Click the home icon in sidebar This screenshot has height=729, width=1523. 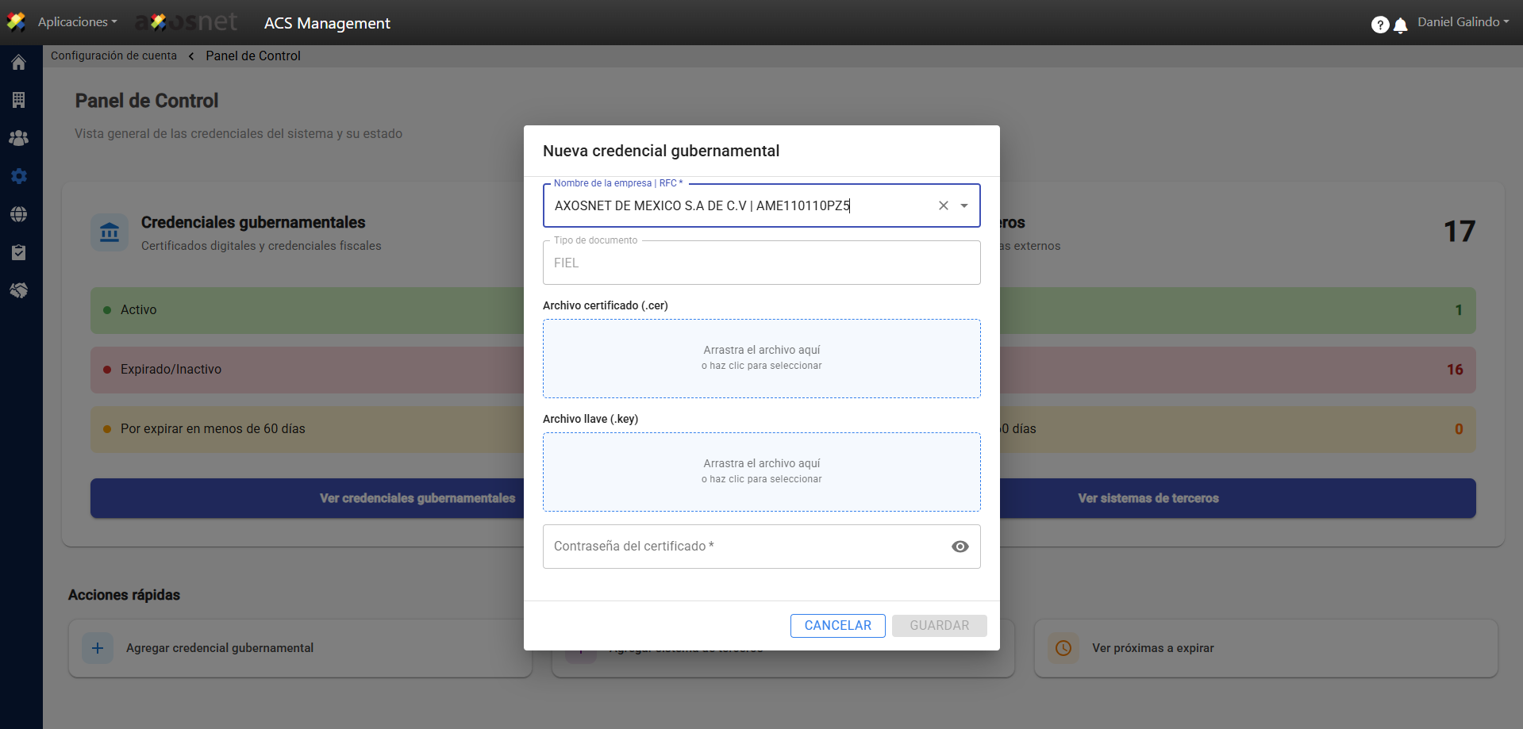click(19, 63)
